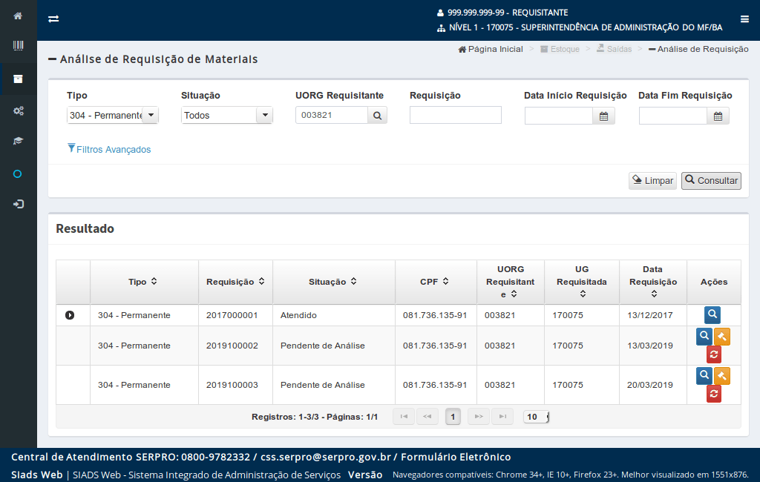Open the hamburger menu at top right
This screenshot has height=482, width=760.
tap(744, 19)
